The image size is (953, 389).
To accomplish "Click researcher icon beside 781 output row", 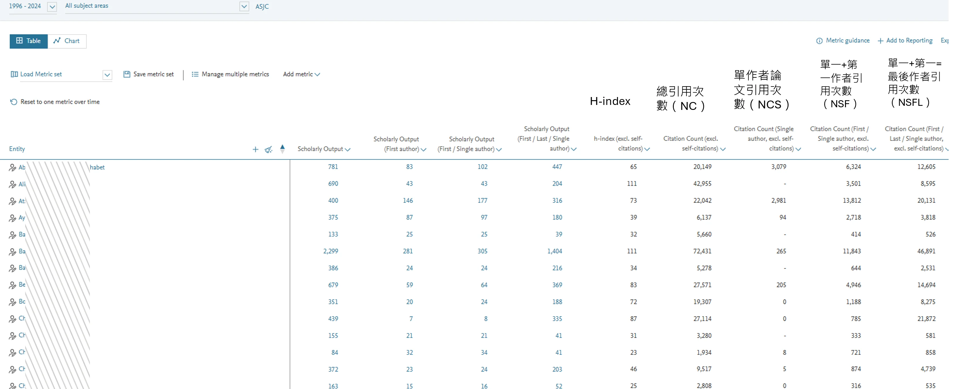I will coord(13,167).
